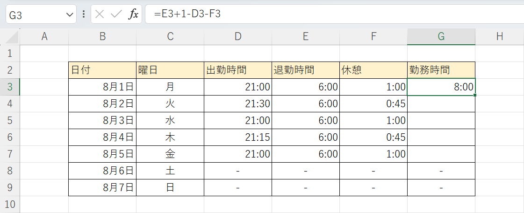Click the Name Box showing G3
524x213 pixels.
35,15
